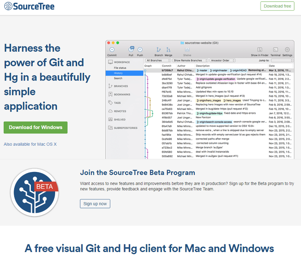
Task: Click the Description column header
Action: tap(203, 66)
